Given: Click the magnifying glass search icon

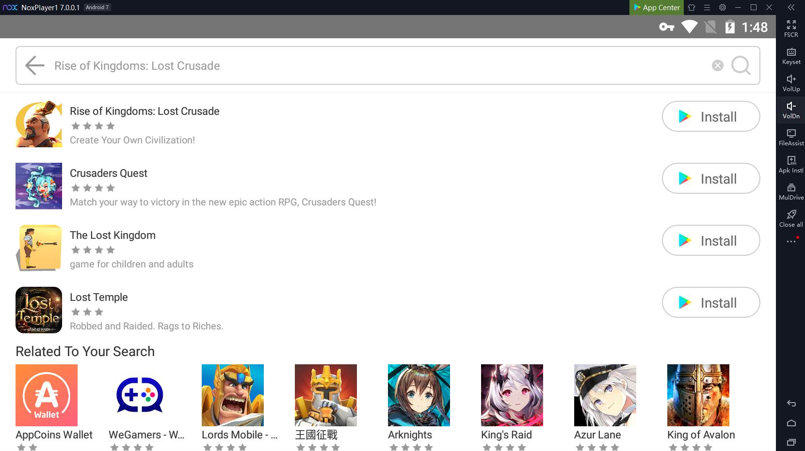Looking at the screenshot, I should point(741,65).
